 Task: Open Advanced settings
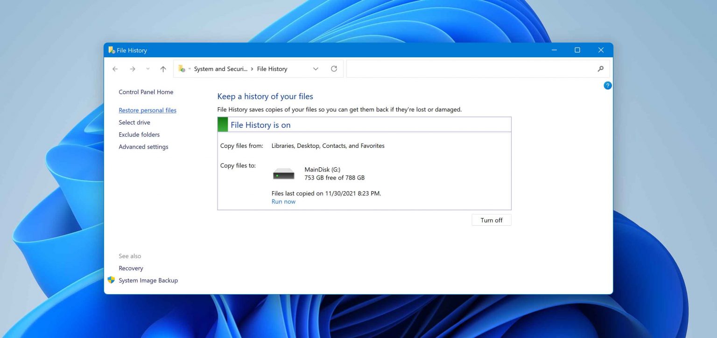[x=143, y=146]
